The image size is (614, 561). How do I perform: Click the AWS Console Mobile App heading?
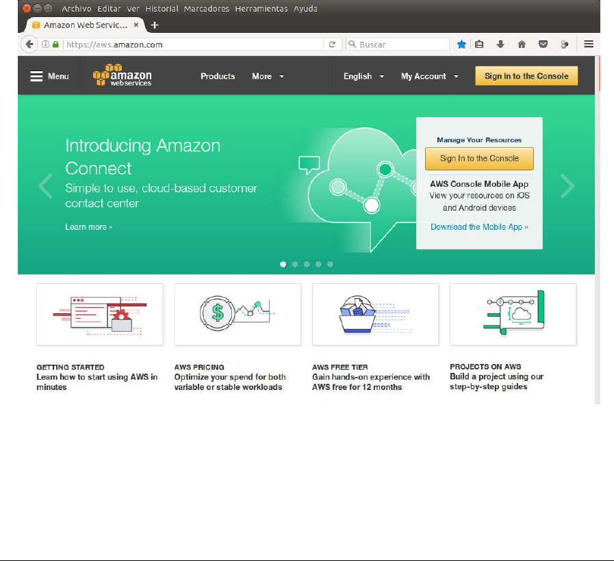click(479, 184)
